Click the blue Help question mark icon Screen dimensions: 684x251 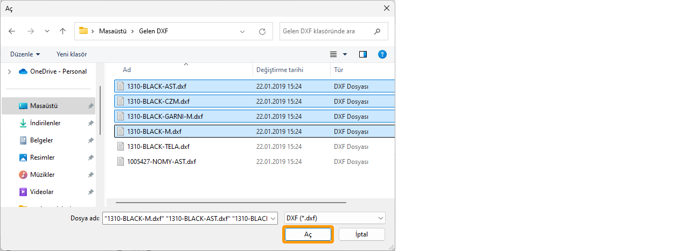(x=382, y=54)
